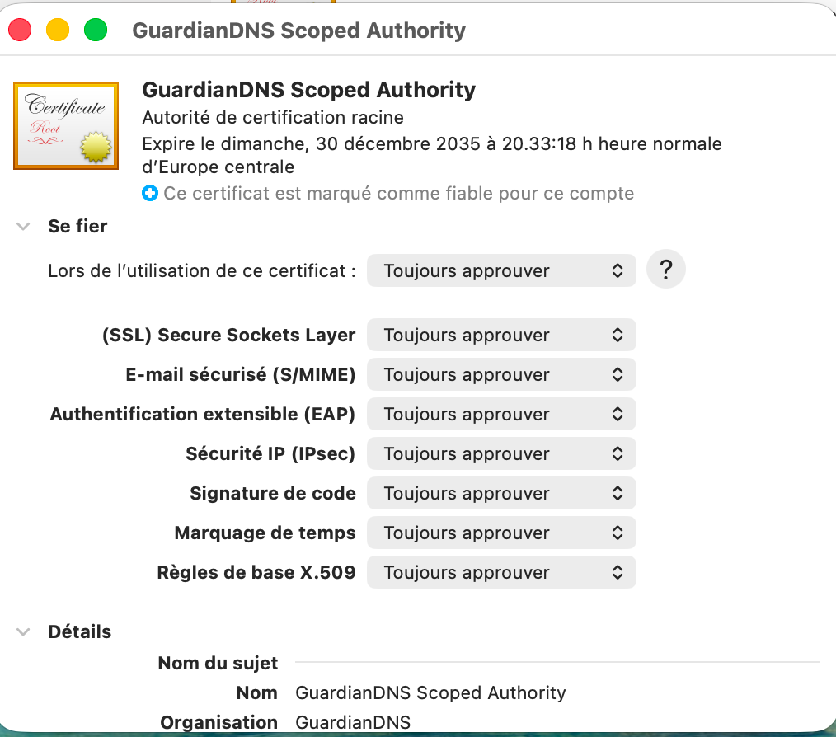Click the Nom du sujet heading
836x737 pixels.
pyautogui.click(x=218, y=662)
